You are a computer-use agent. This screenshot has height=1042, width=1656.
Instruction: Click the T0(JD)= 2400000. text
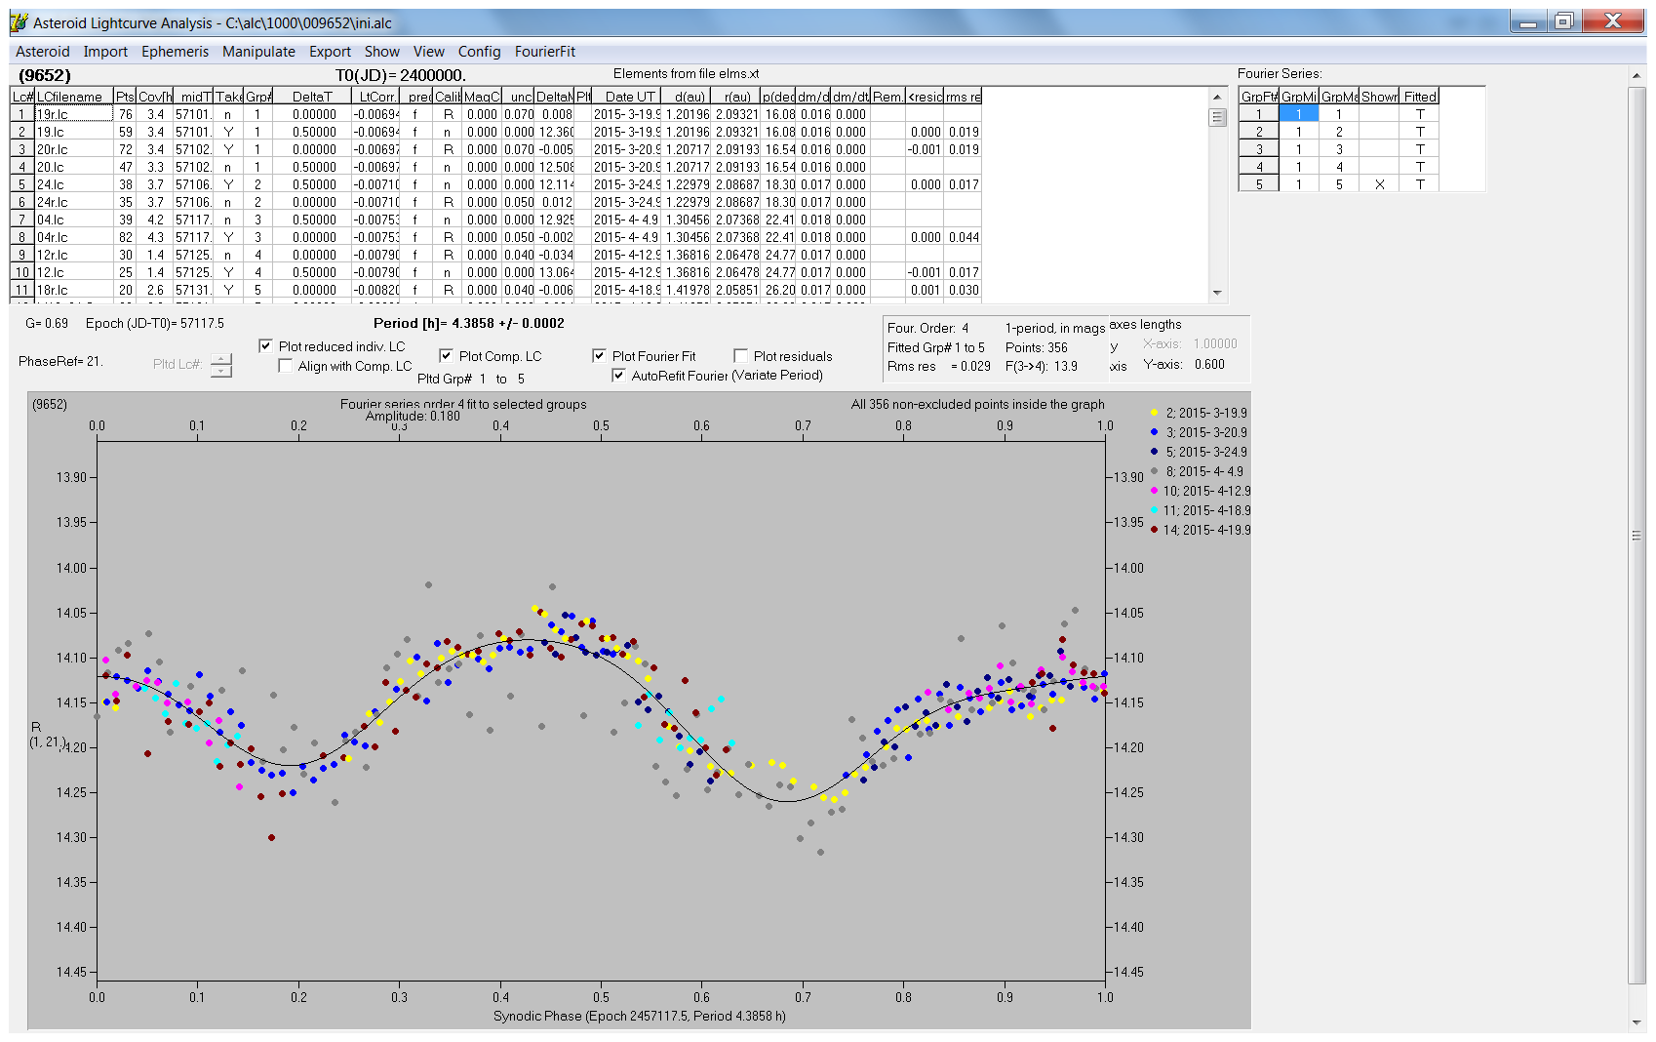pos(400,75)
